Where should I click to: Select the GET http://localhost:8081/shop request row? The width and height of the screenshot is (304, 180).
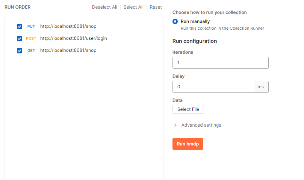point(68,50)
